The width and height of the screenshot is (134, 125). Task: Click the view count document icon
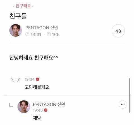click(49, 34)
